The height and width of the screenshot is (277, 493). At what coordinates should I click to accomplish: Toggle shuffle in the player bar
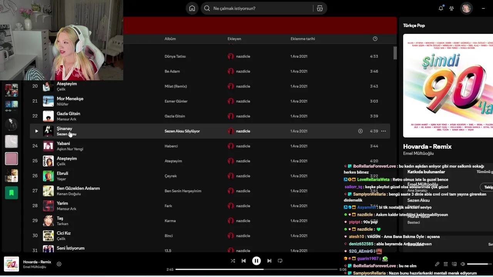(x=233, y=261)
